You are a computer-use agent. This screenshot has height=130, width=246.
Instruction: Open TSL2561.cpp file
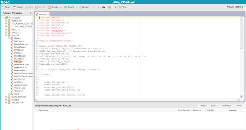[x=20, y=88]
